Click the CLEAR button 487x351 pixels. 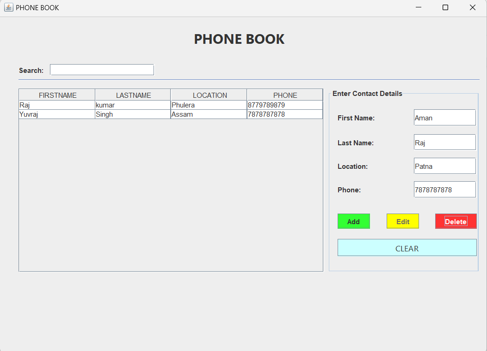click(x=407, y=248)
